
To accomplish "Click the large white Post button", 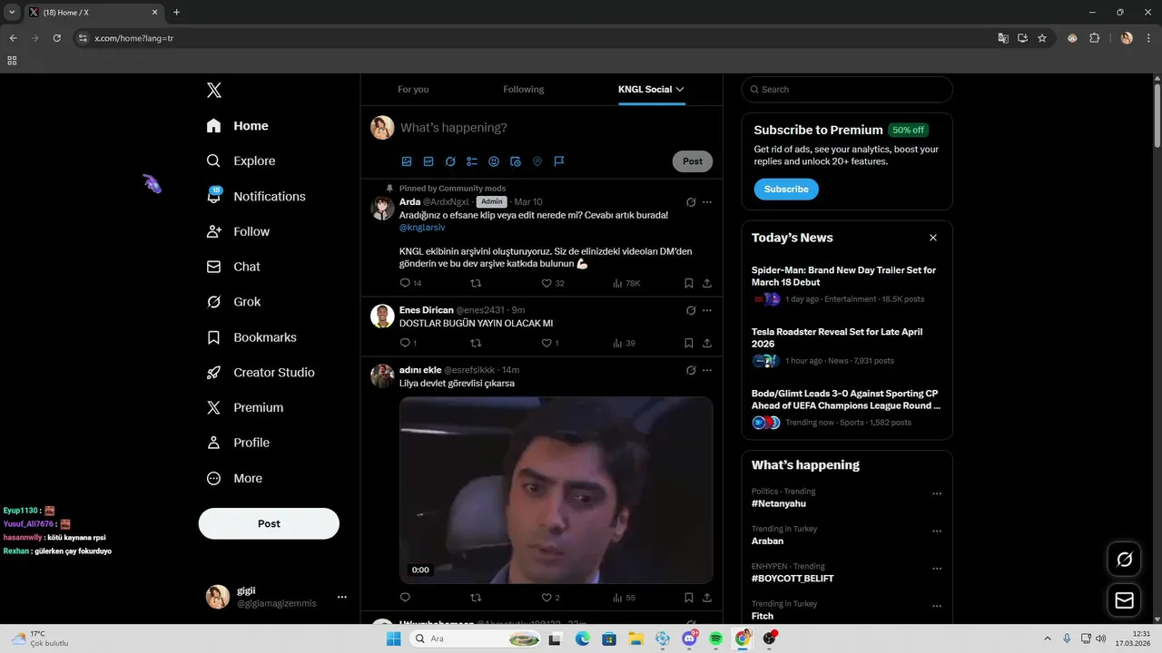I will pos(269,523).
